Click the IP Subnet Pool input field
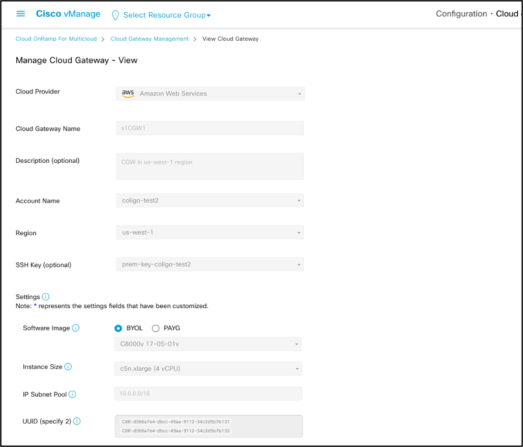 click(208, 394)
